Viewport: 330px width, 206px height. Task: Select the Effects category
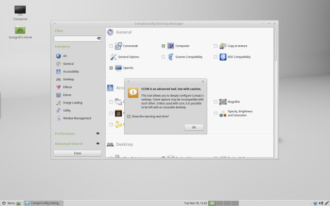68,87
